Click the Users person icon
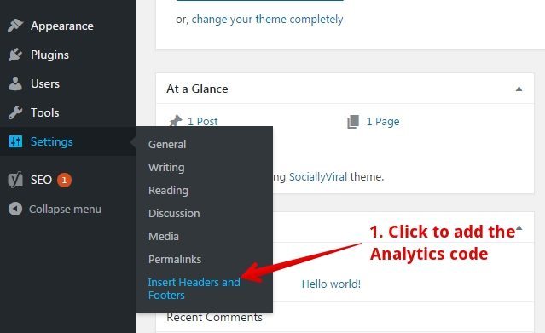This screenshot has height=333, width=545. click(x=15, y=83)
